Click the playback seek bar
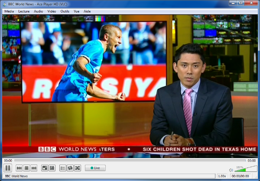Image resolution: width=260 pixels, height=181 pixels. [130, 161]
